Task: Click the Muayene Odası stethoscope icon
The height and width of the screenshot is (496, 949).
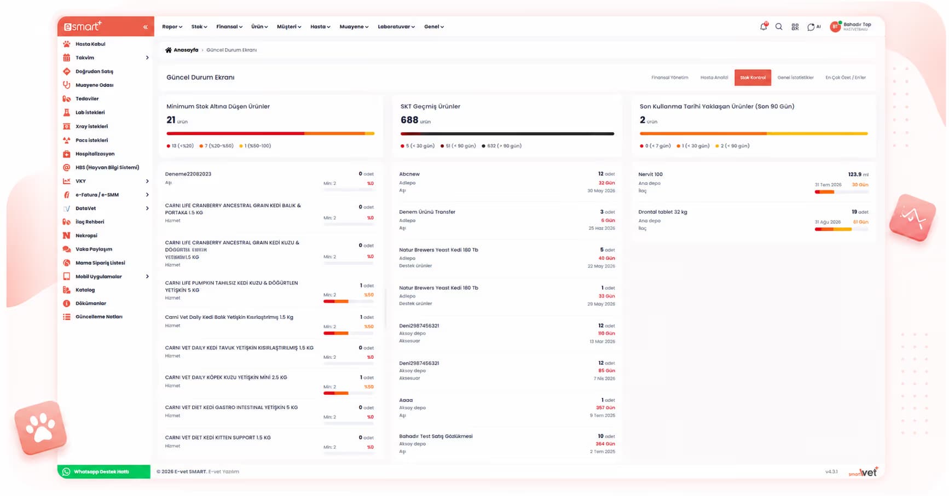Action: (67, 85)
